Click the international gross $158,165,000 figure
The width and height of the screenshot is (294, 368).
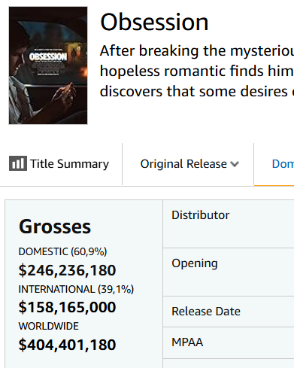67,307
